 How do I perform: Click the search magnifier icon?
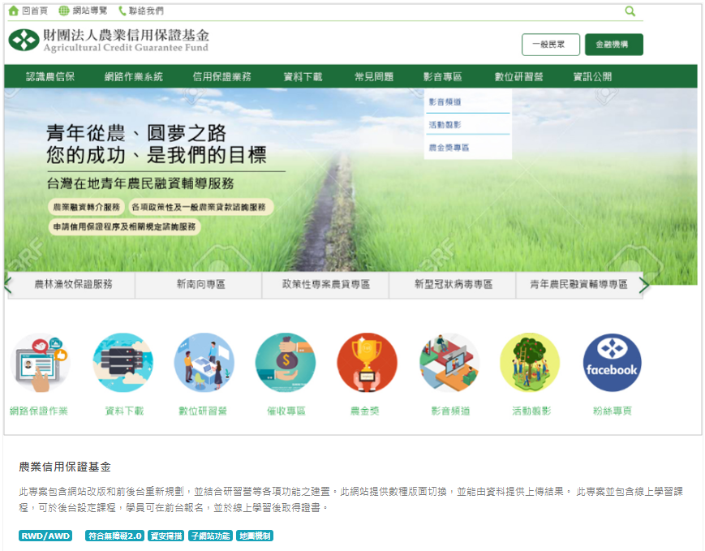[630, 11]
